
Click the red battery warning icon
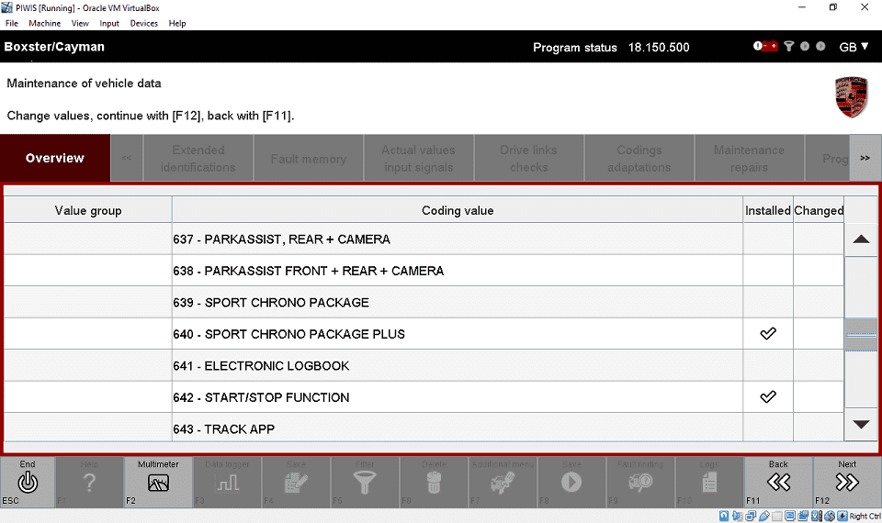[x=765, y=47]
